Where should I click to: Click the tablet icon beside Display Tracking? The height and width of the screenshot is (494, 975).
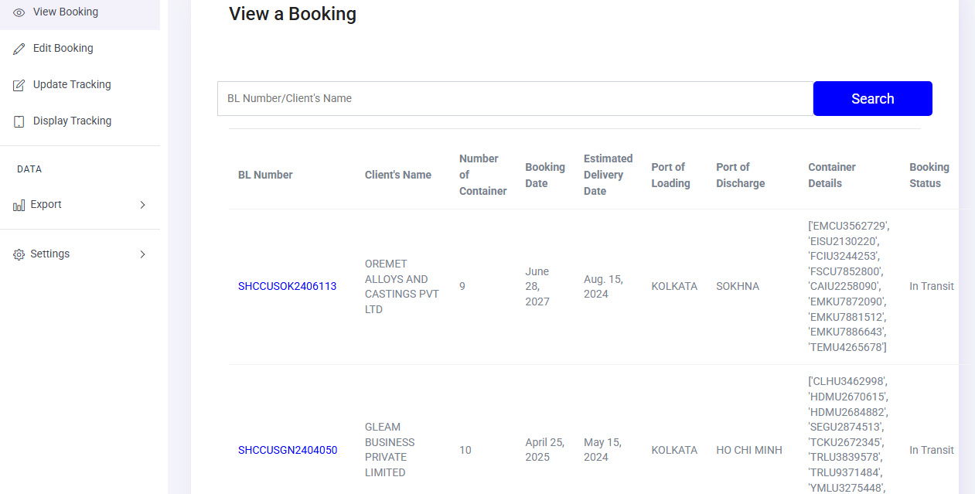(19, 121)
